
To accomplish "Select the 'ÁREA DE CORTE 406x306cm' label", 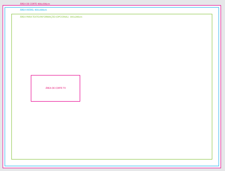I will tap(35, 4).
